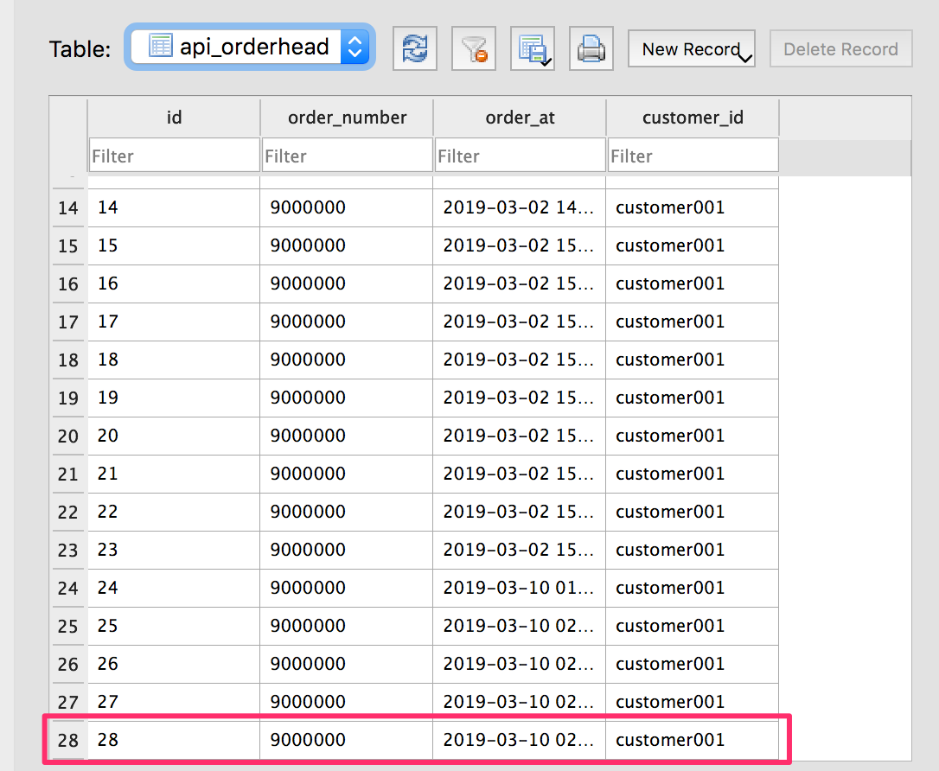Click the disabled Delete Record button
This screenshot has width=939, height=771.
coord(840,49)
